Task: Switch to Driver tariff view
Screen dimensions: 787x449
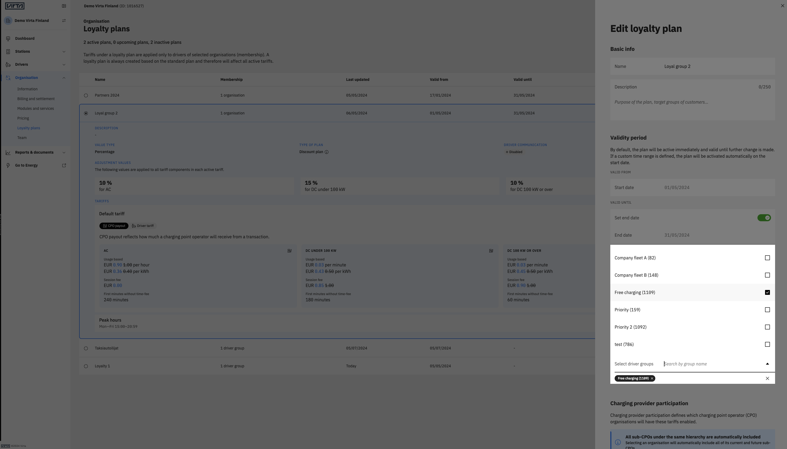Action: [143, 226]
